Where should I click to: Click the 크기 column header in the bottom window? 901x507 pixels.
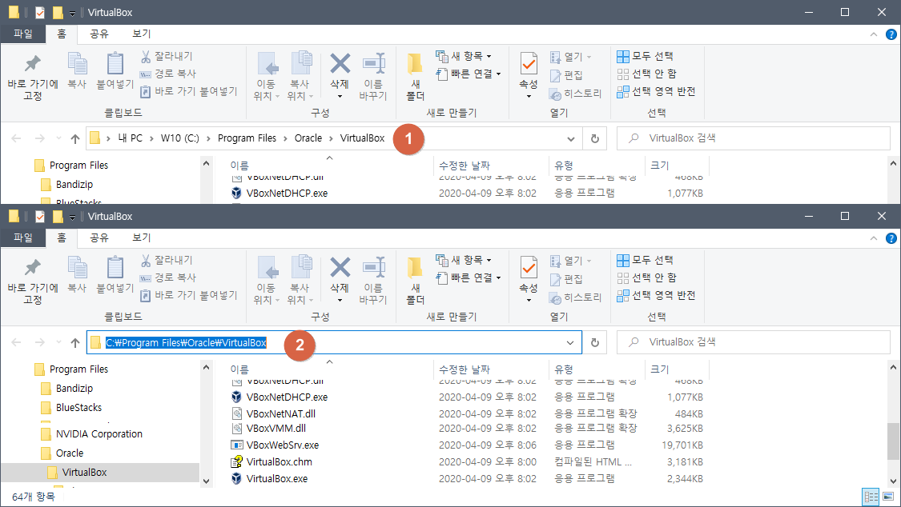coord(659,370)
